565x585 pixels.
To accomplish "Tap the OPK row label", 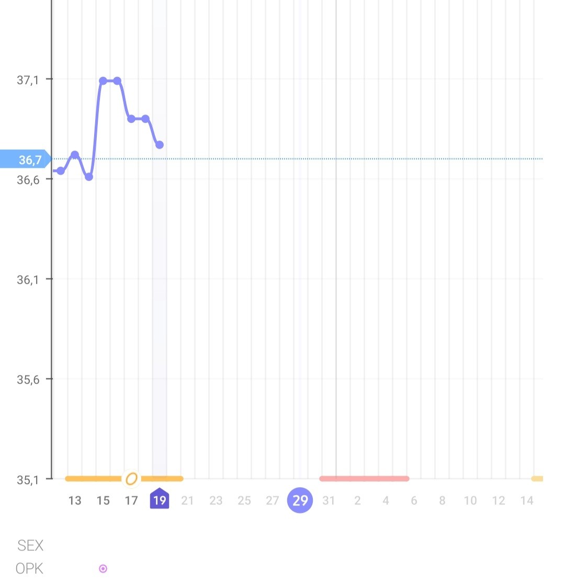I will coord(29,568).
